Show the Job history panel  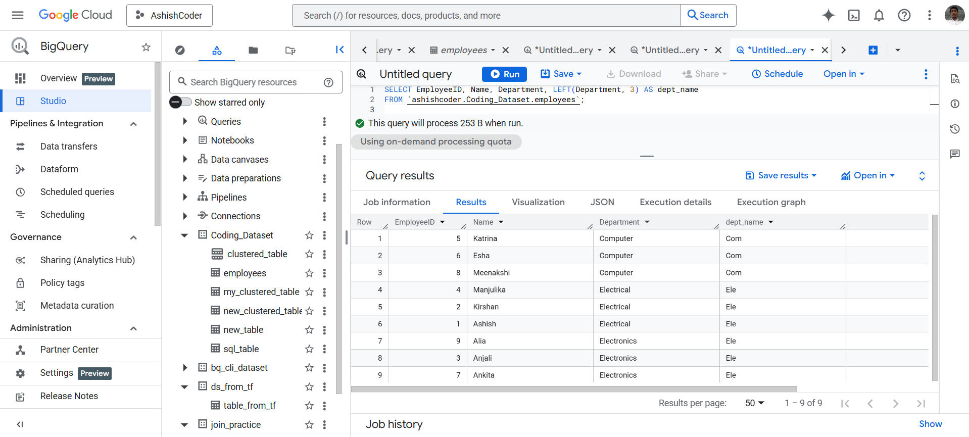pos(930,424)
